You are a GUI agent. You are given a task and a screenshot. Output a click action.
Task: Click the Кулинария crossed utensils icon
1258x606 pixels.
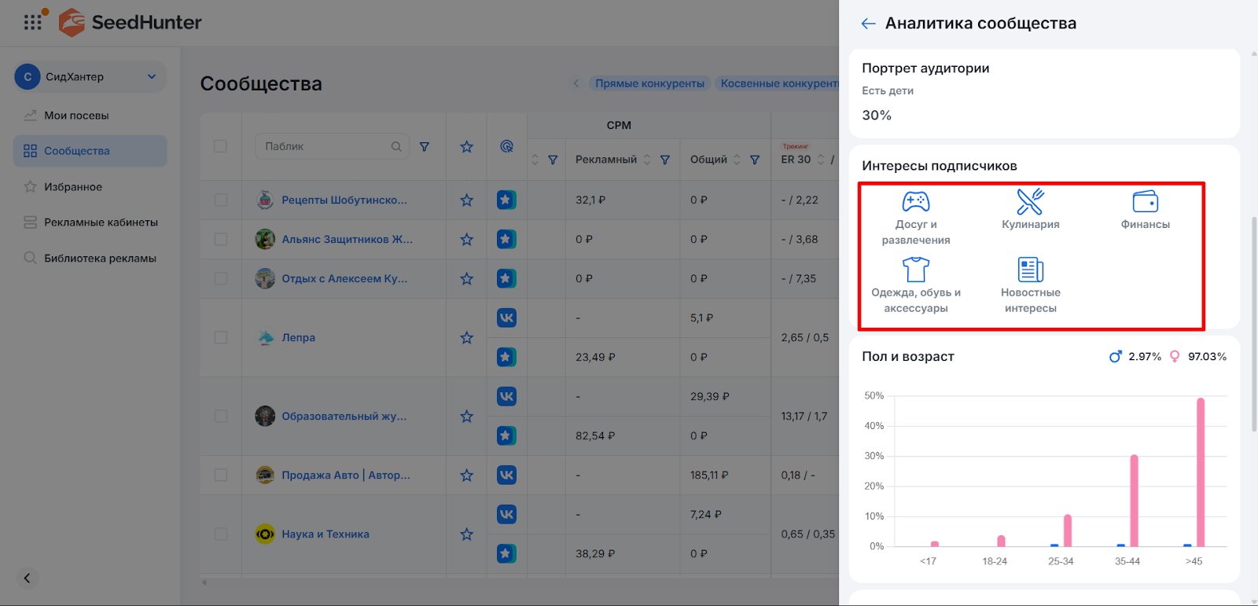[1030, 202]
